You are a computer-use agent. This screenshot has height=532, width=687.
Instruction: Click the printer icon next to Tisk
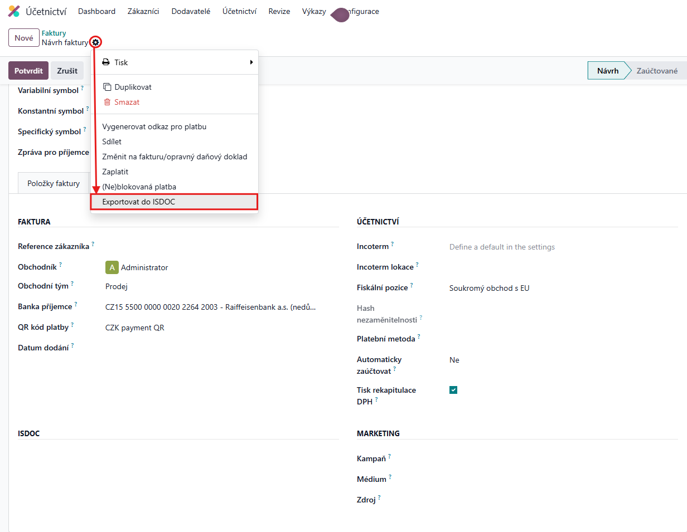pyautogui.click(x=106, y=62)
